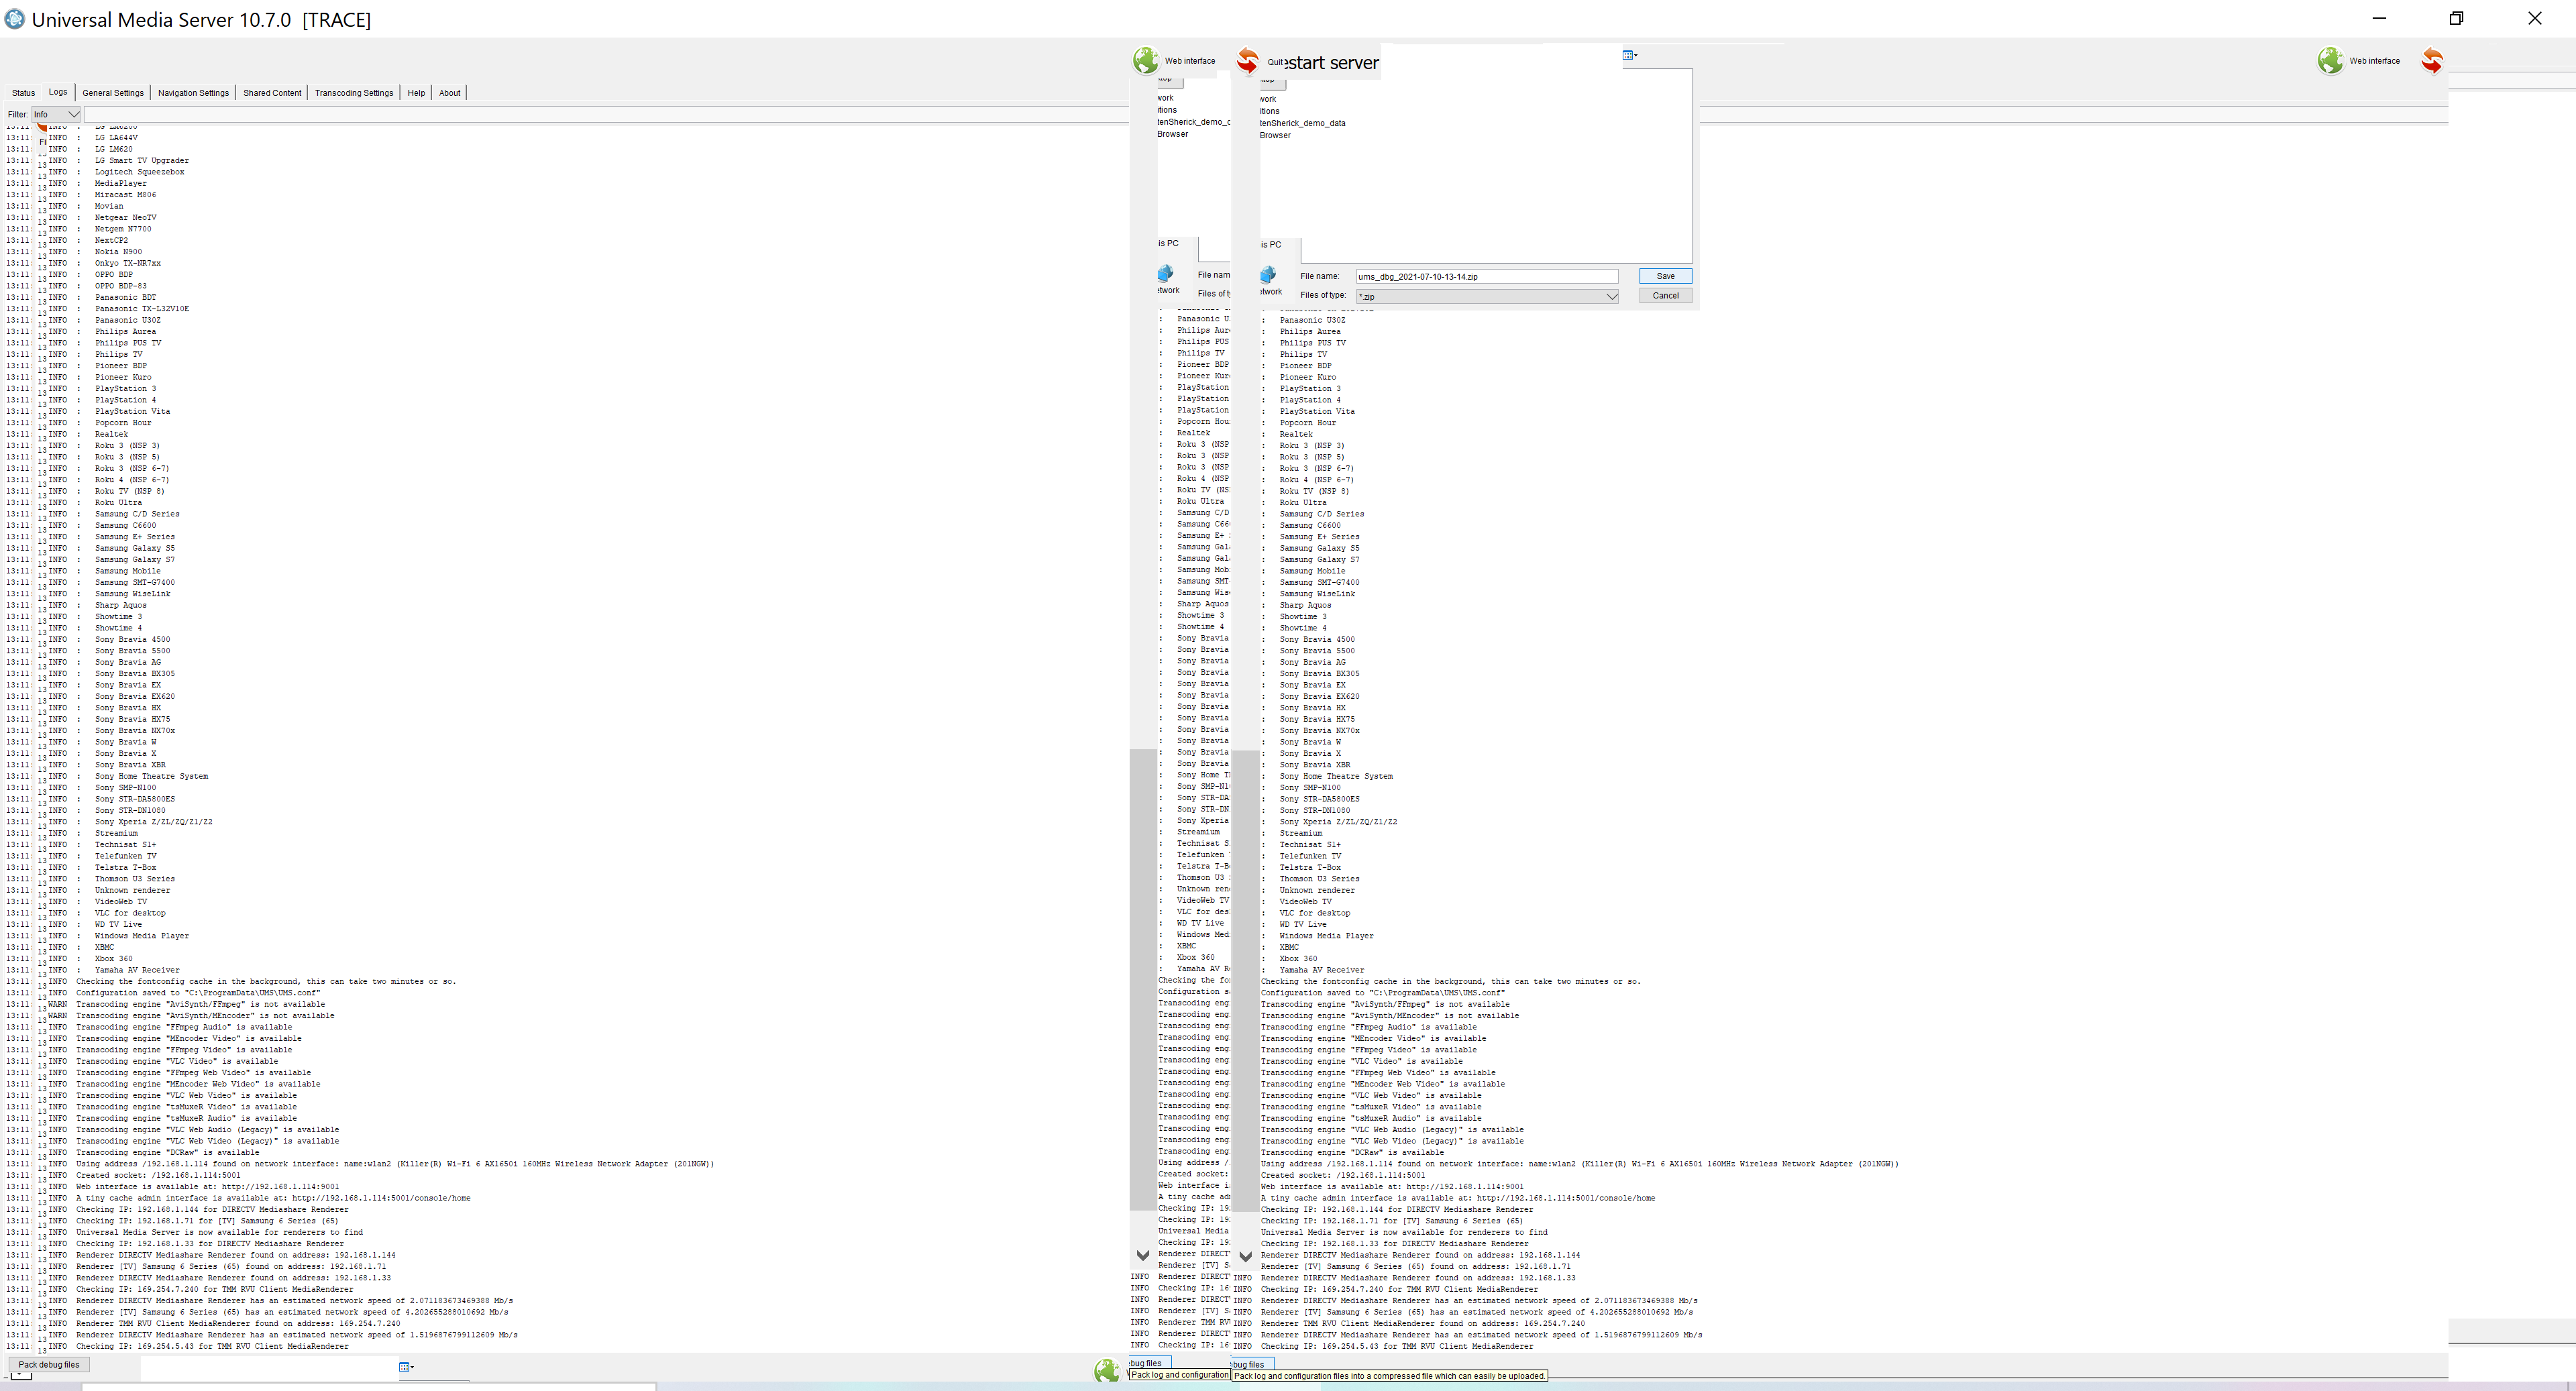This screenshot has width=2576, height=1391.
Task: Click the 'Windows Media Player' log line on left
Action: point(141,936)
